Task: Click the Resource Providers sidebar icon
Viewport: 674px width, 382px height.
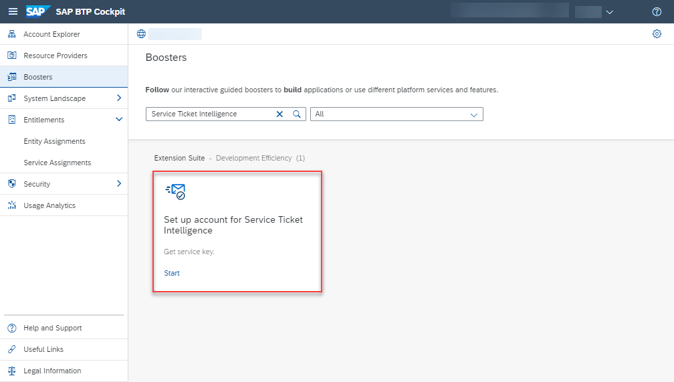Action: 12,56
